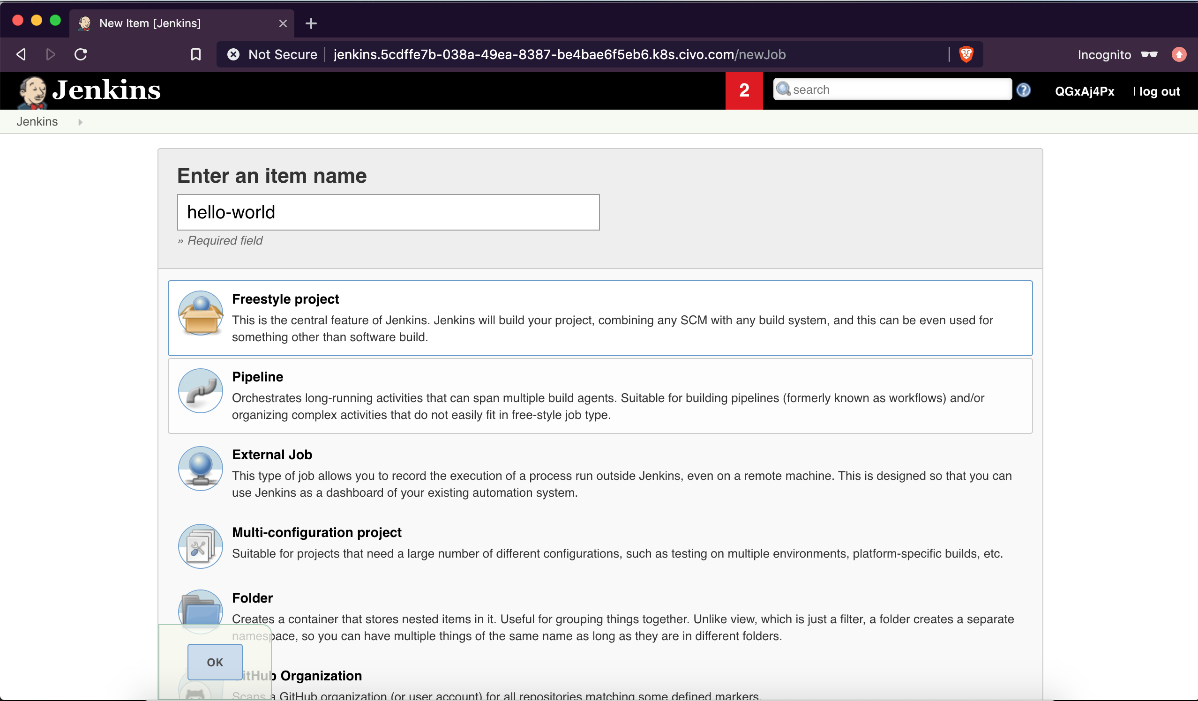
Task: Click the Pipeline description text
Action: (x=608, y=406)
